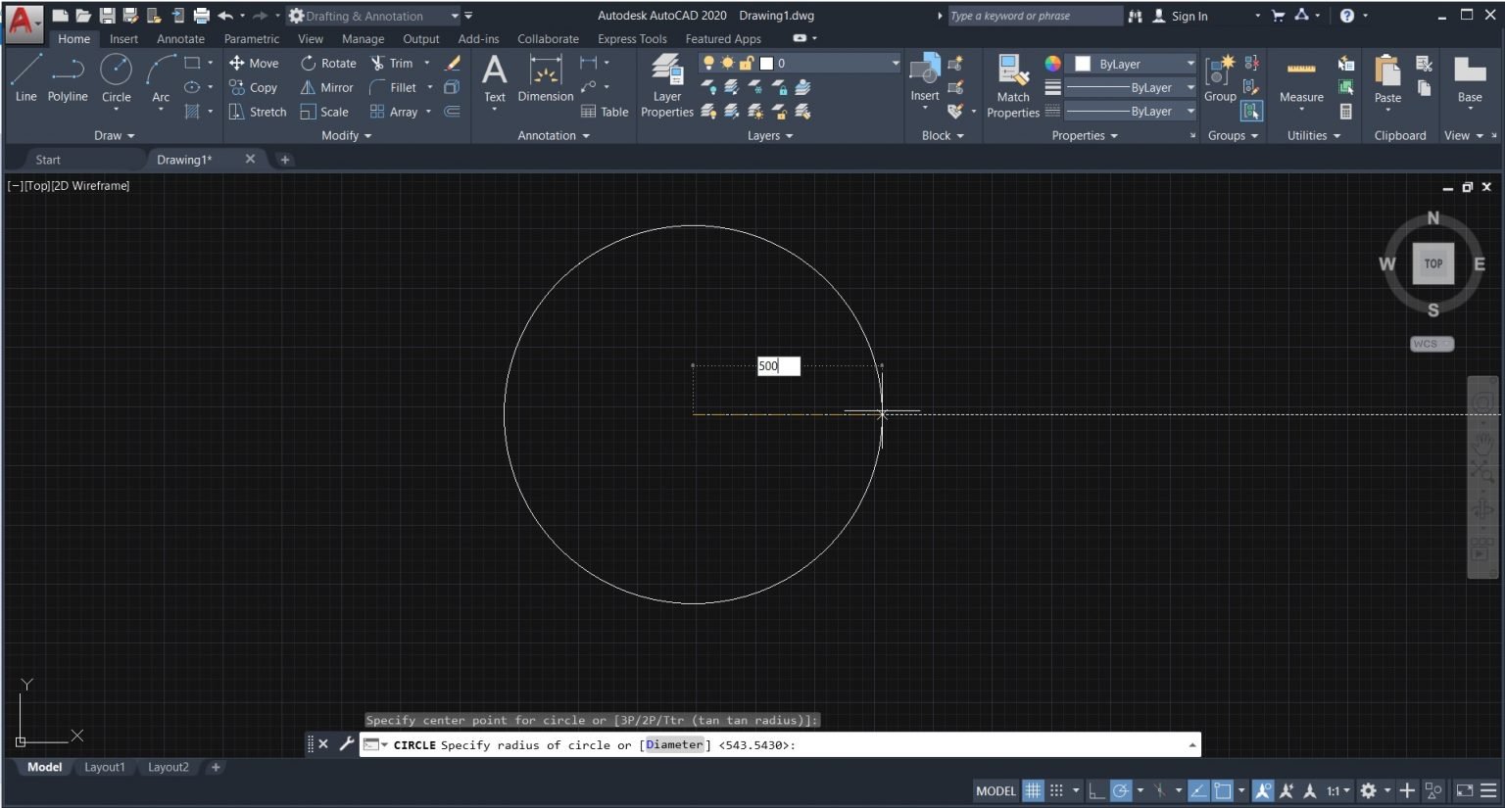The image size is (1505, 808).
Task: Expand the Draw panel
Action: coord(114,135)
